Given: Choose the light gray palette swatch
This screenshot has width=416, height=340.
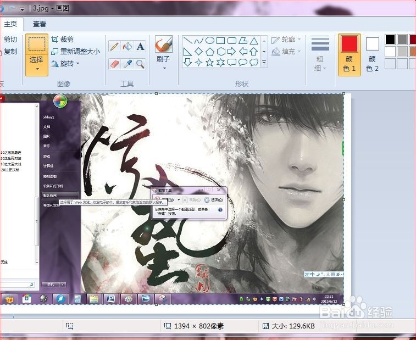Looking at the screenshot, I should click(402, 52).
